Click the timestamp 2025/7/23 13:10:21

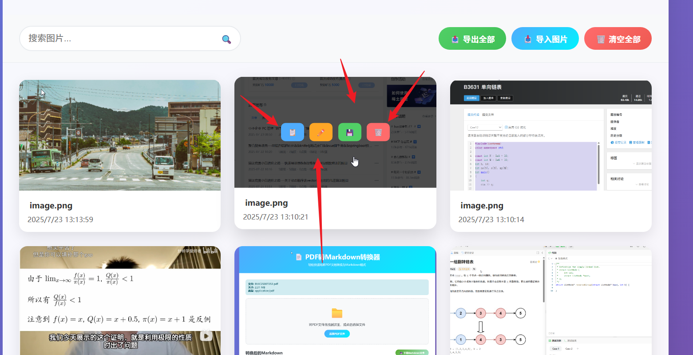[x=276, y=217]
